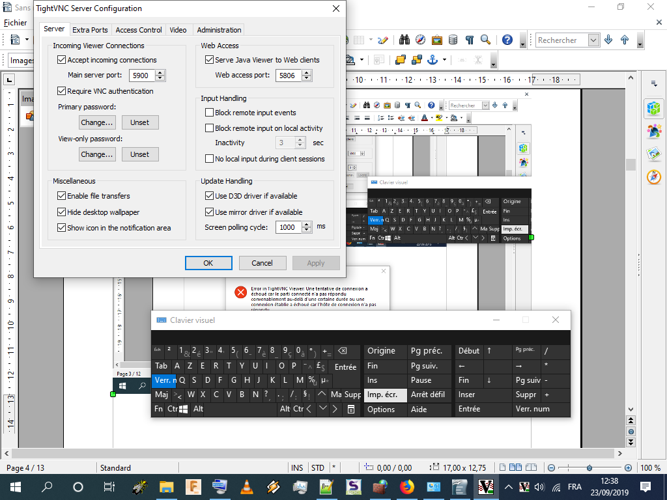
Task: Toggle Use mirror driver if available
Action: tap(209, 212)
